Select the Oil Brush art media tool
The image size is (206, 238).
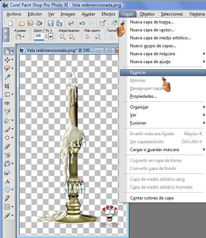pos(7,215)
